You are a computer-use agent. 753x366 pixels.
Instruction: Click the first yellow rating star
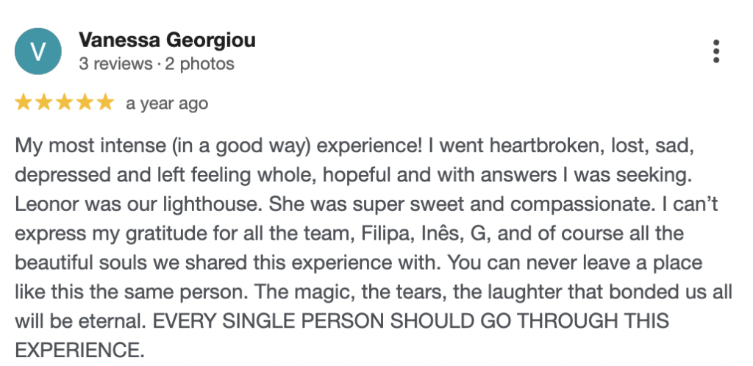click(x=24, y=104)
